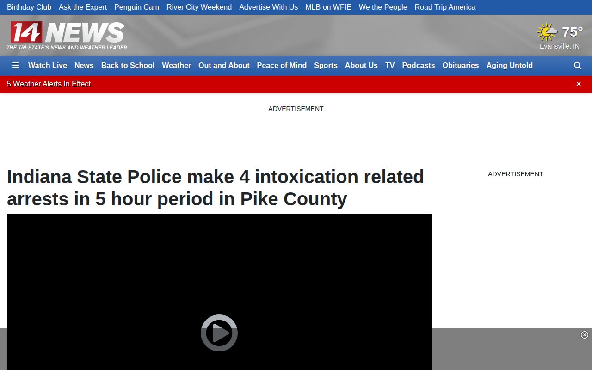This screenshot has height=370, width=592.
Task: Select Back to School nav item
Action: pos(128,66)
